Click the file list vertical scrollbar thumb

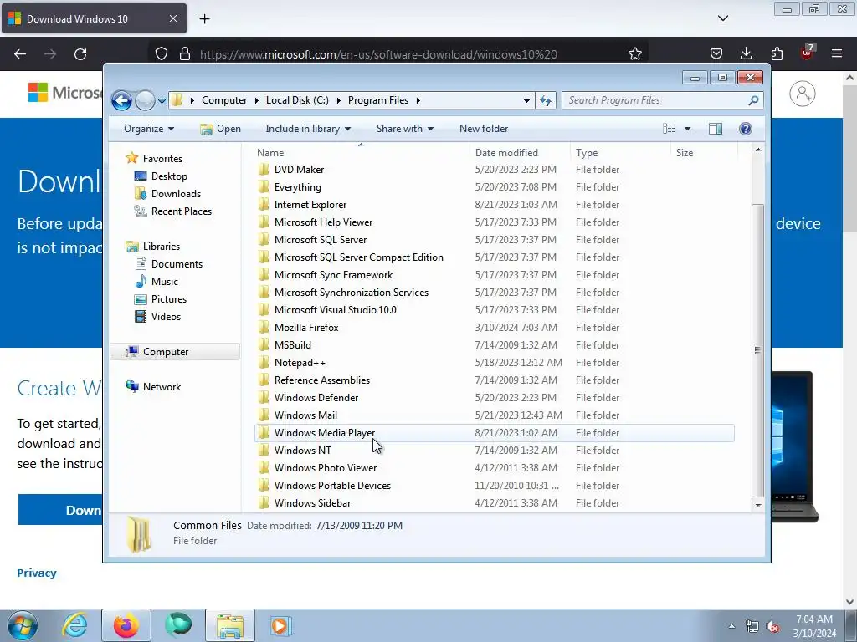757,350
